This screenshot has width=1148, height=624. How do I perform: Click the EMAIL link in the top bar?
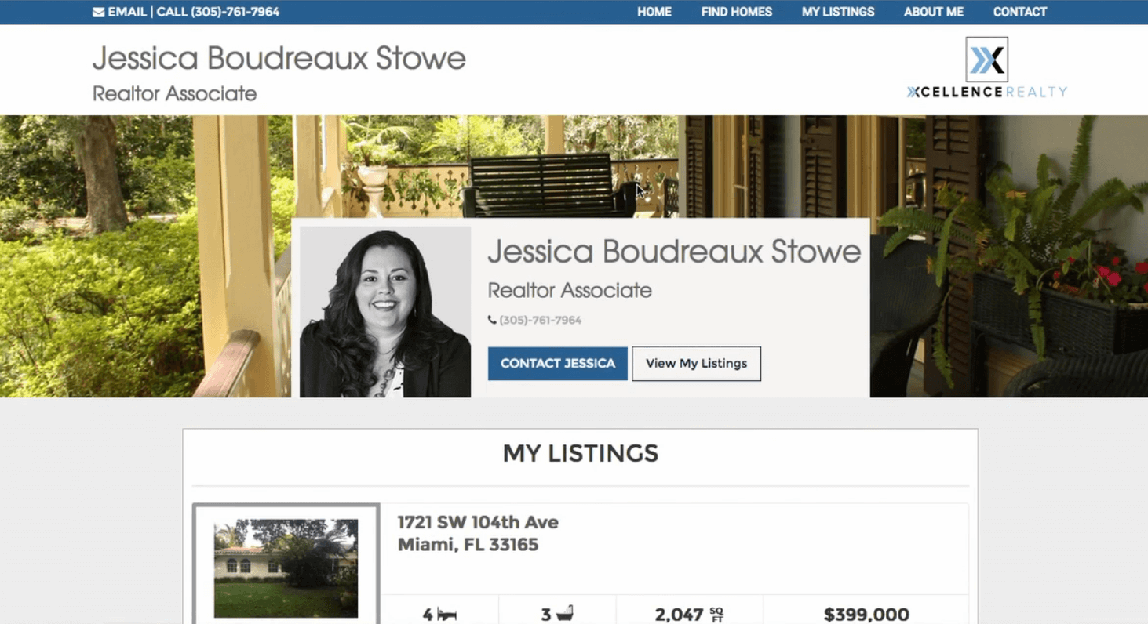pos(127,13)
